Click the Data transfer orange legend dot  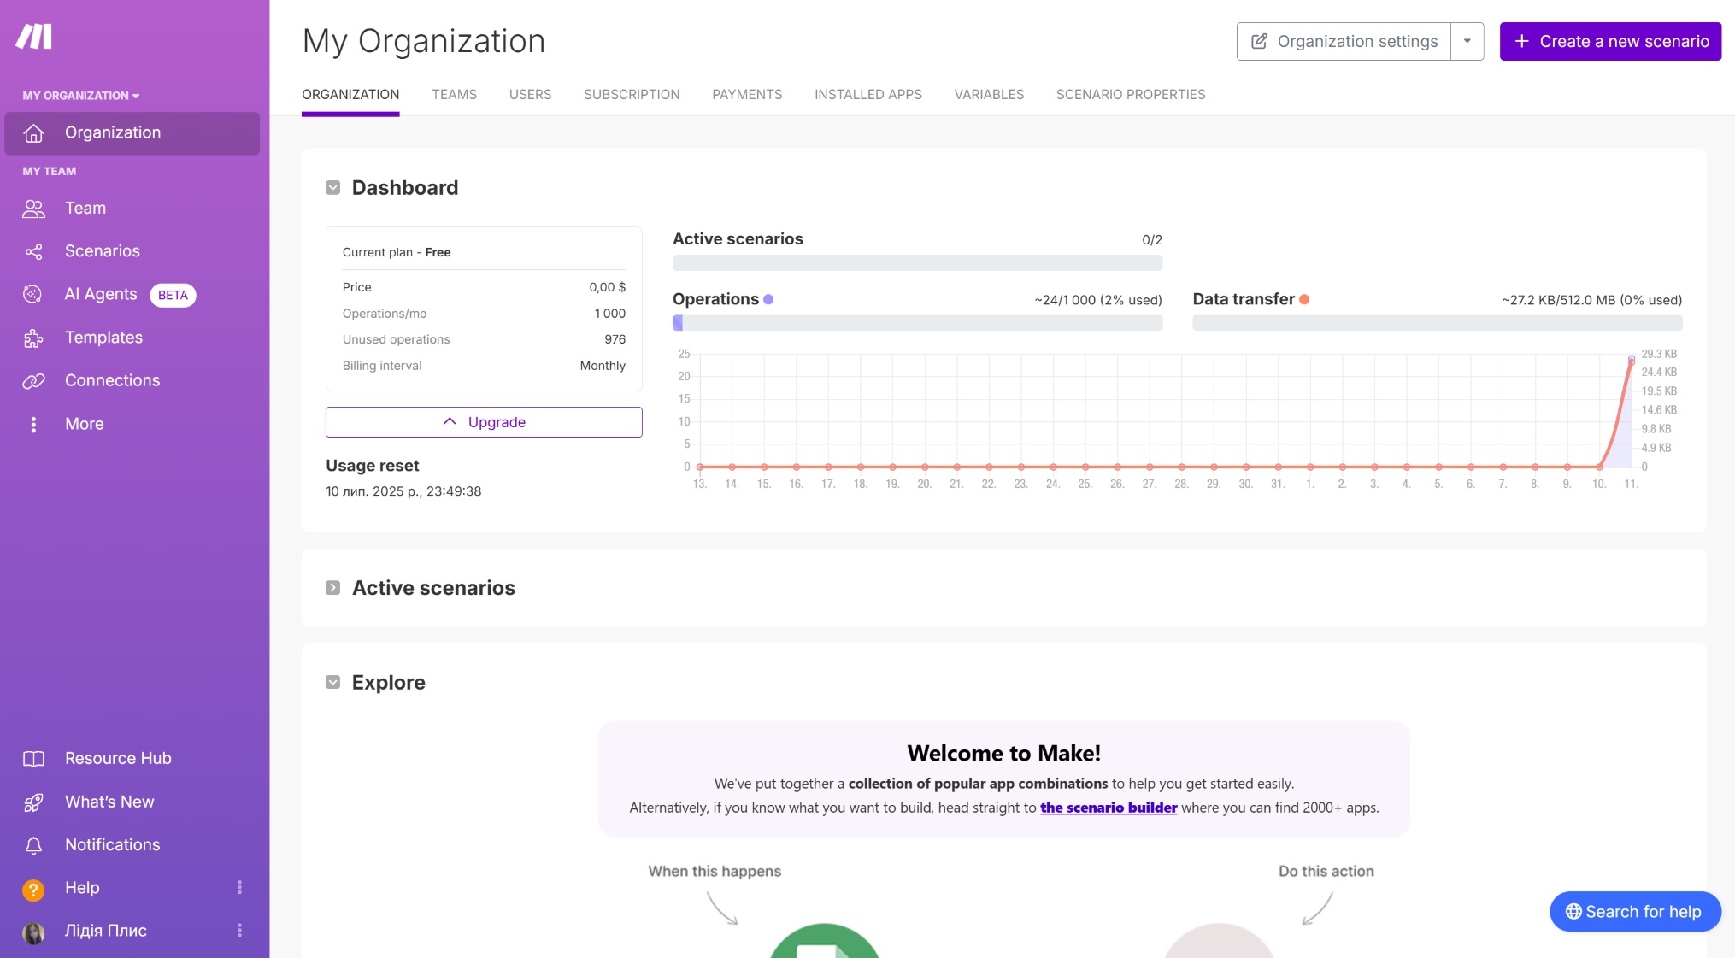point(1304,299)
